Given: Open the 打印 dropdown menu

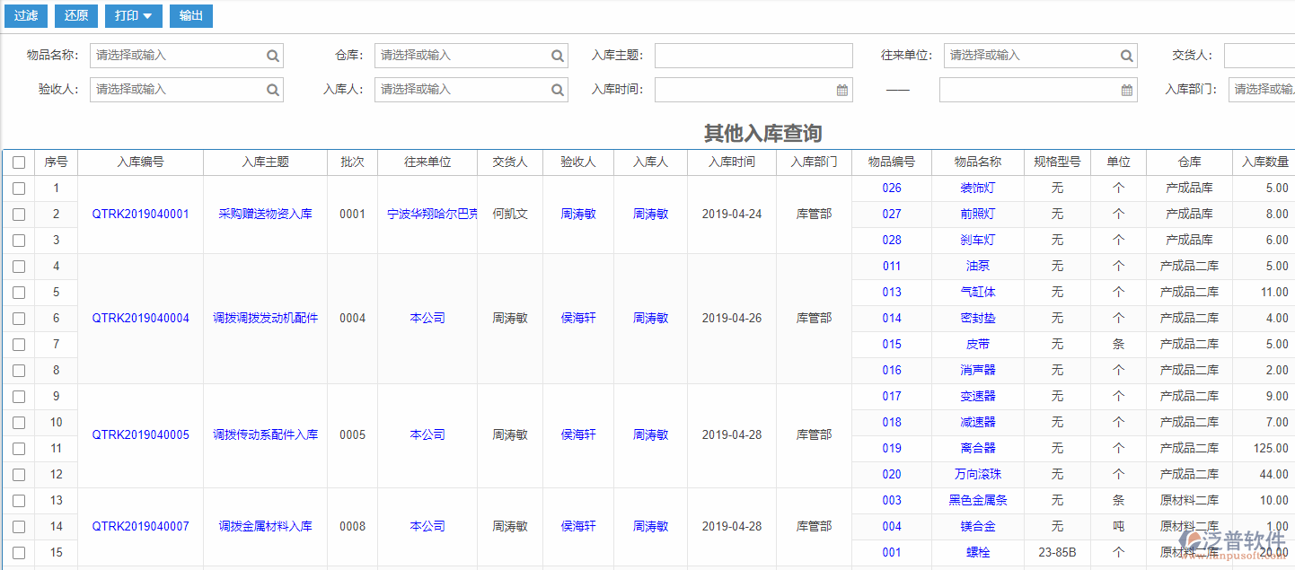Looking at the screenshot, I should [x=133, y=15].
